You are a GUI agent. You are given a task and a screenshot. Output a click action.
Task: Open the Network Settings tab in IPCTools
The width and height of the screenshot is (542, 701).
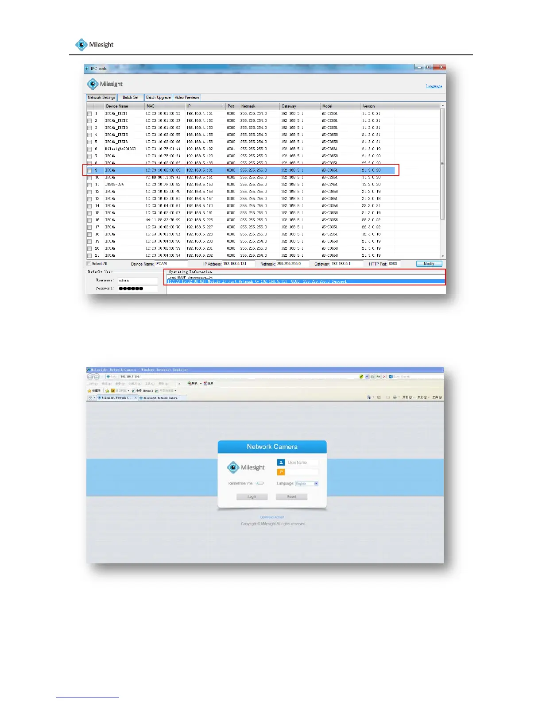point(101,97)
